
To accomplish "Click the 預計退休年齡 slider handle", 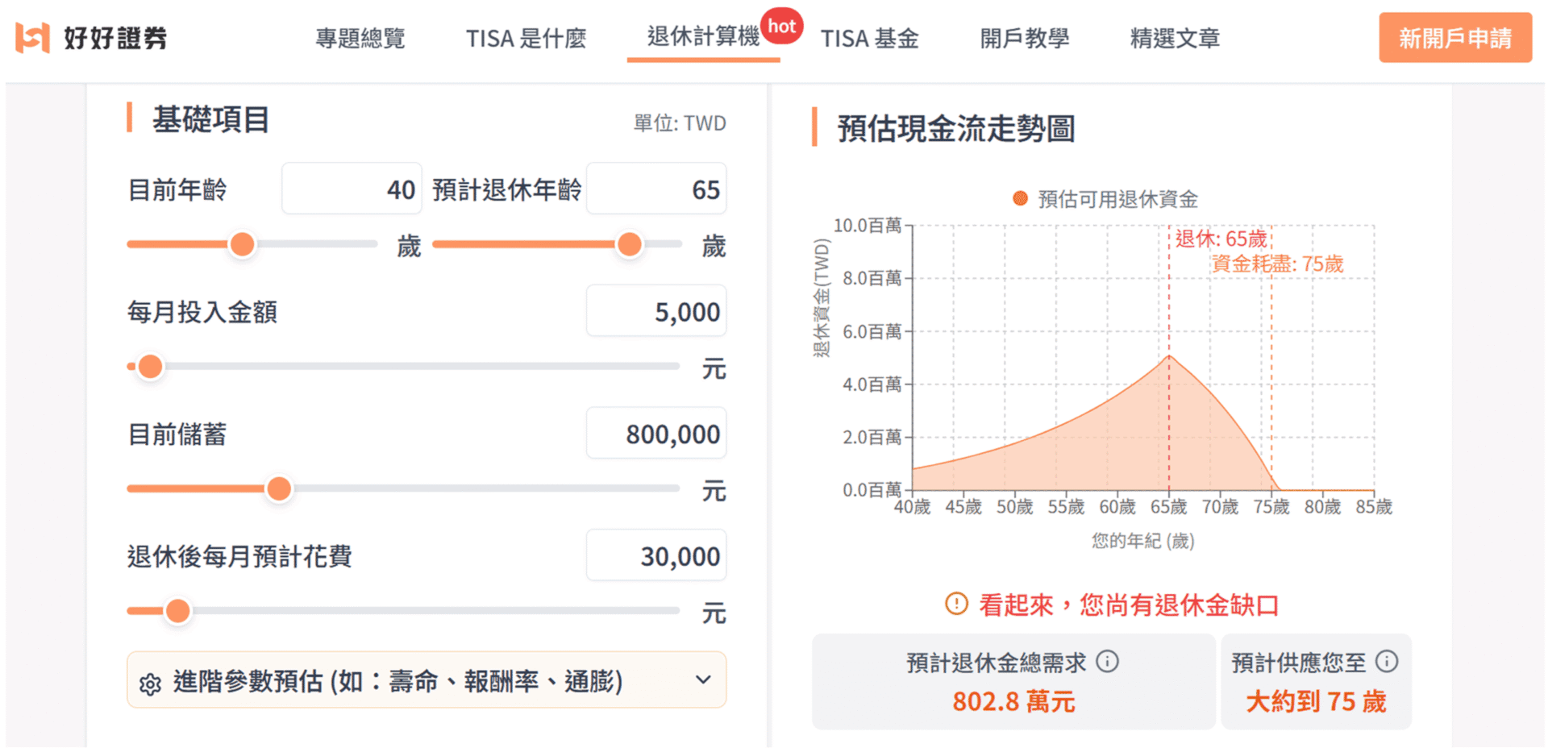I will (629, 243).
